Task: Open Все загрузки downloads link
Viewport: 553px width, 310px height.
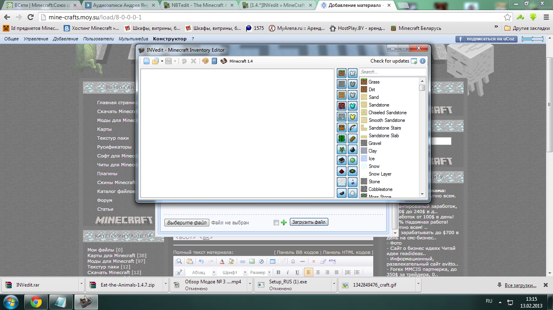Action: [x=521, y=285]
